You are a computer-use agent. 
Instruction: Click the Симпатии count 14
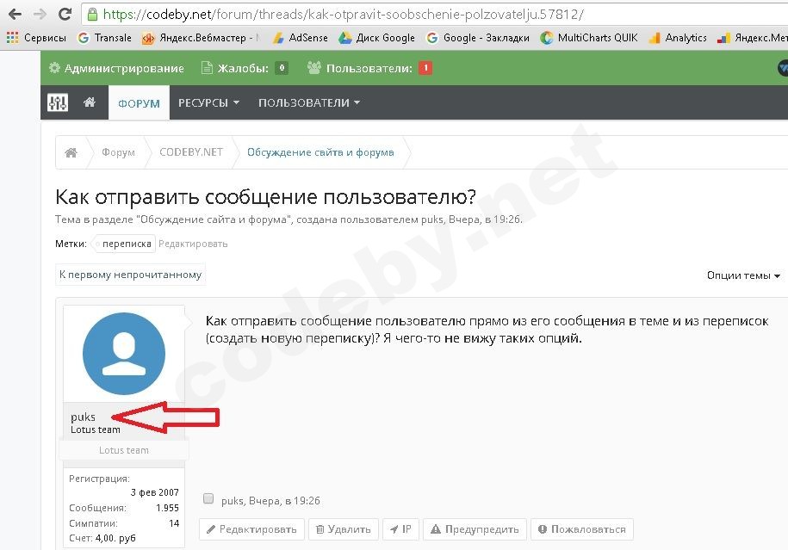click(174, 523)
